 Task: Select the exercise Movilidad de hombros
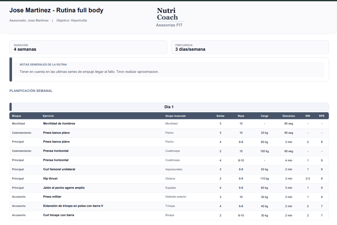pos(59,124)
